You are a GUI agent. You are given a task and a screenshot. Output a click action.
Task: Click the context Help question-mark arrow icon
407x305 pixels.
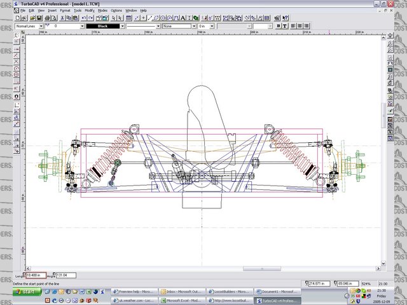(x=286, y=18)
